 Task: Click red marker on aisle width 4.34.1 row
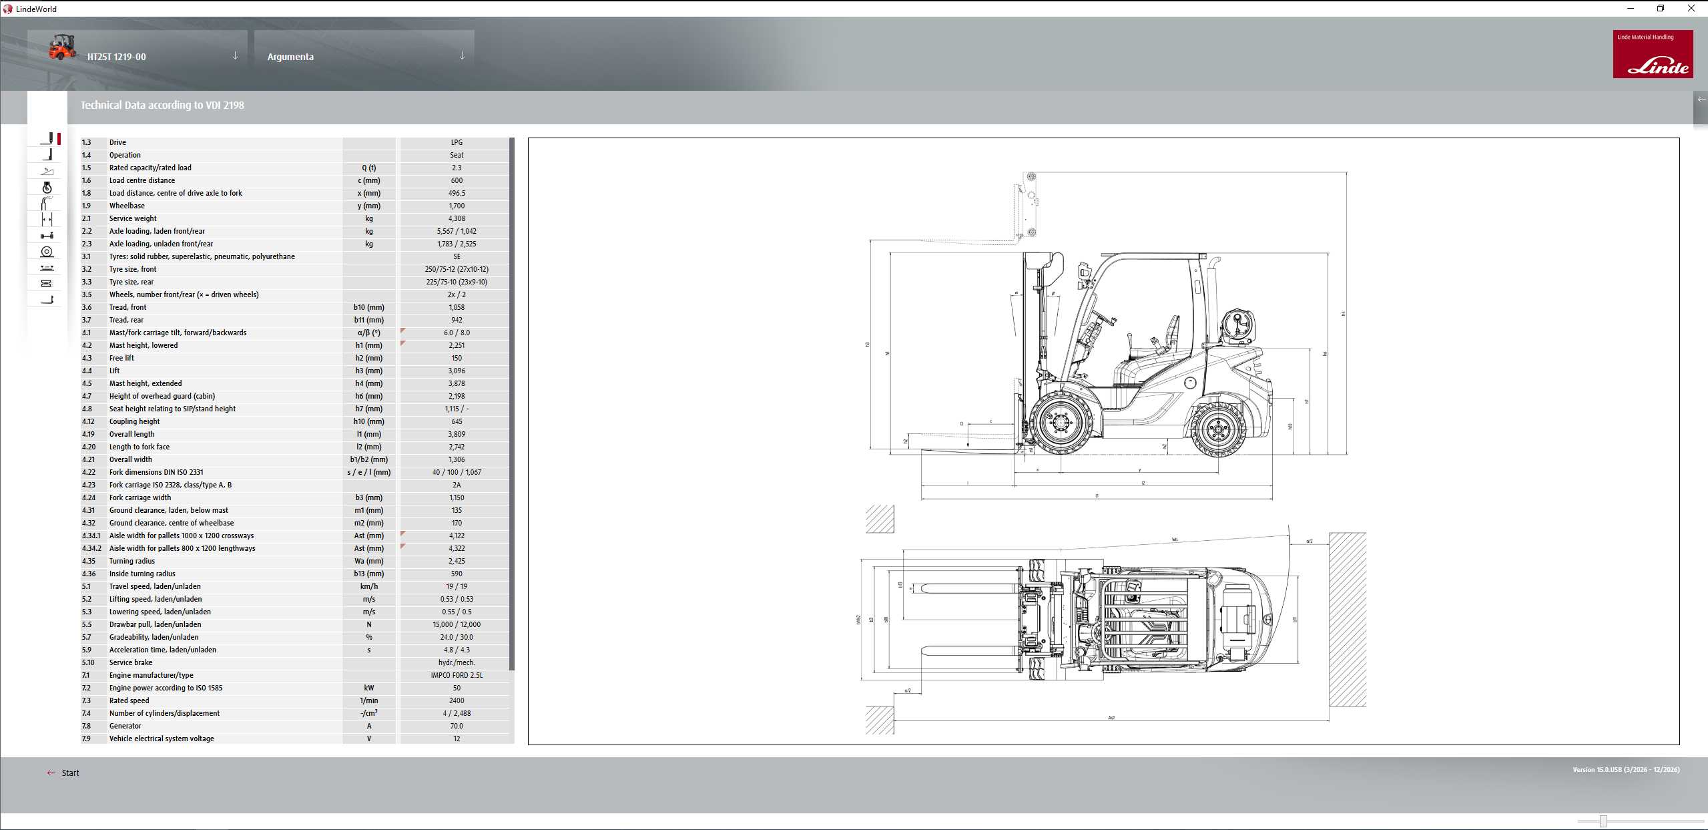tap(403, 534)
